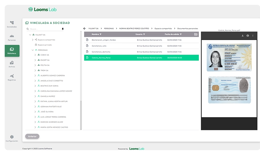Click back arrow in the breadcrumb

(85, 28)
